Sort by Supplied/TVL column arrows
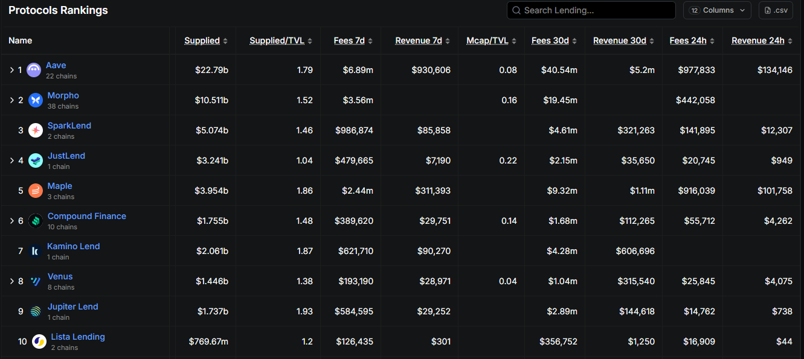This screenshot has width=804, height=359. click(310, 41)
